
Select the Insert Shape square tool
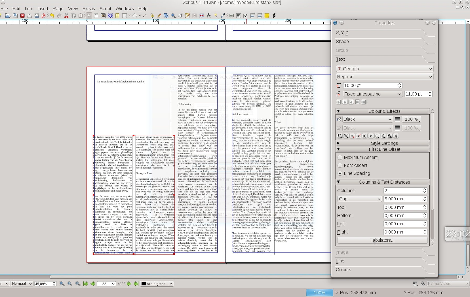click(124, 16)
